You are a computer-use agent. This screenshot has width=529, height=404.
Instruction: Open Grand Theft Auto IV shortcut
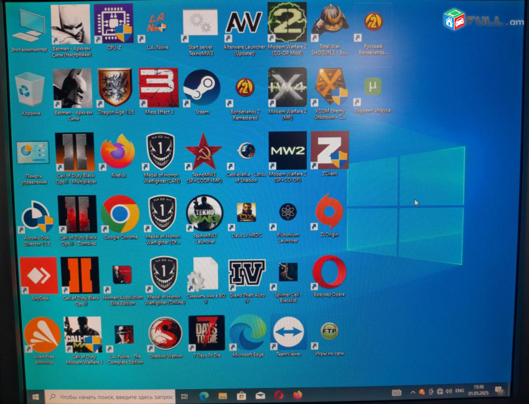247,273
